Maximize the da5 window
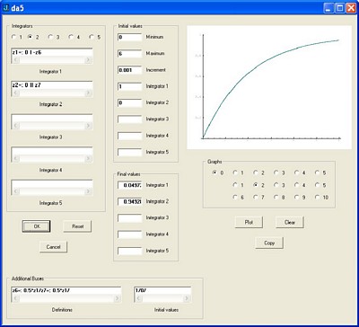 coord(339,8)
